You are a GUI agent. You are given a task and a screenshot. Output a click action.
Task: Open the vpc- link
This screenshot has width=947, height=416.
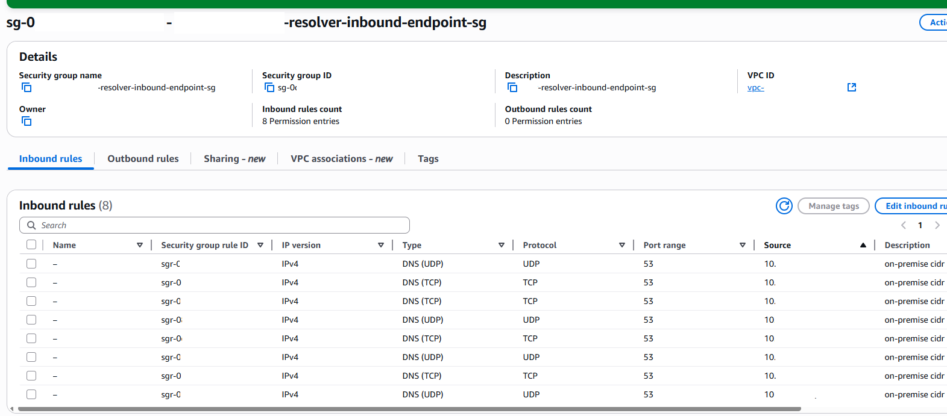(755, 88)
